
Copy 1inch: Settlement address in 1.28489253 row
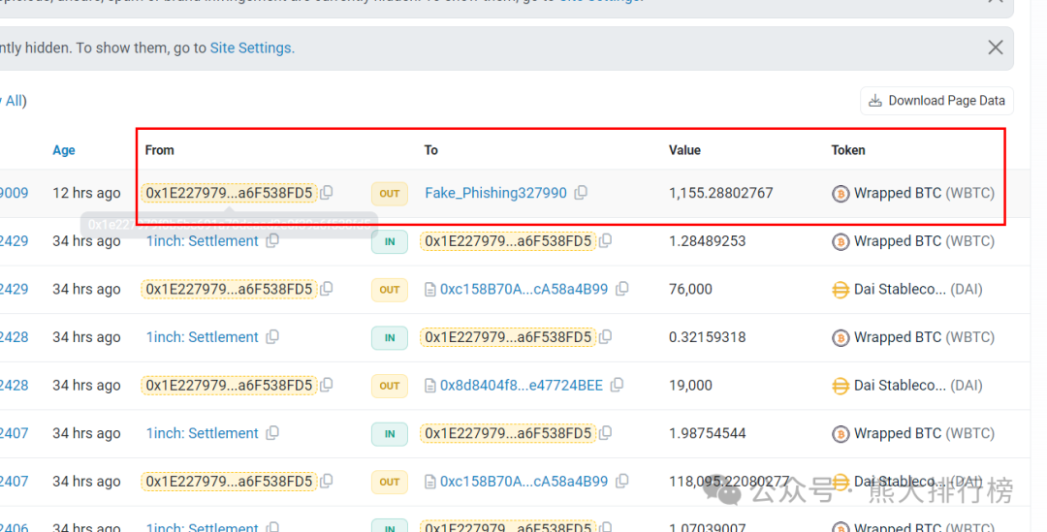click(x=272, y=241)
